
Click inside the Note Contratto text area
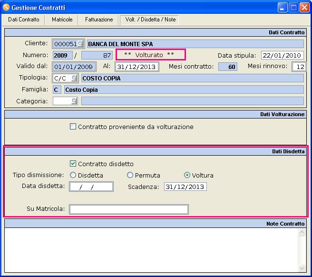[x=151, y=250]
